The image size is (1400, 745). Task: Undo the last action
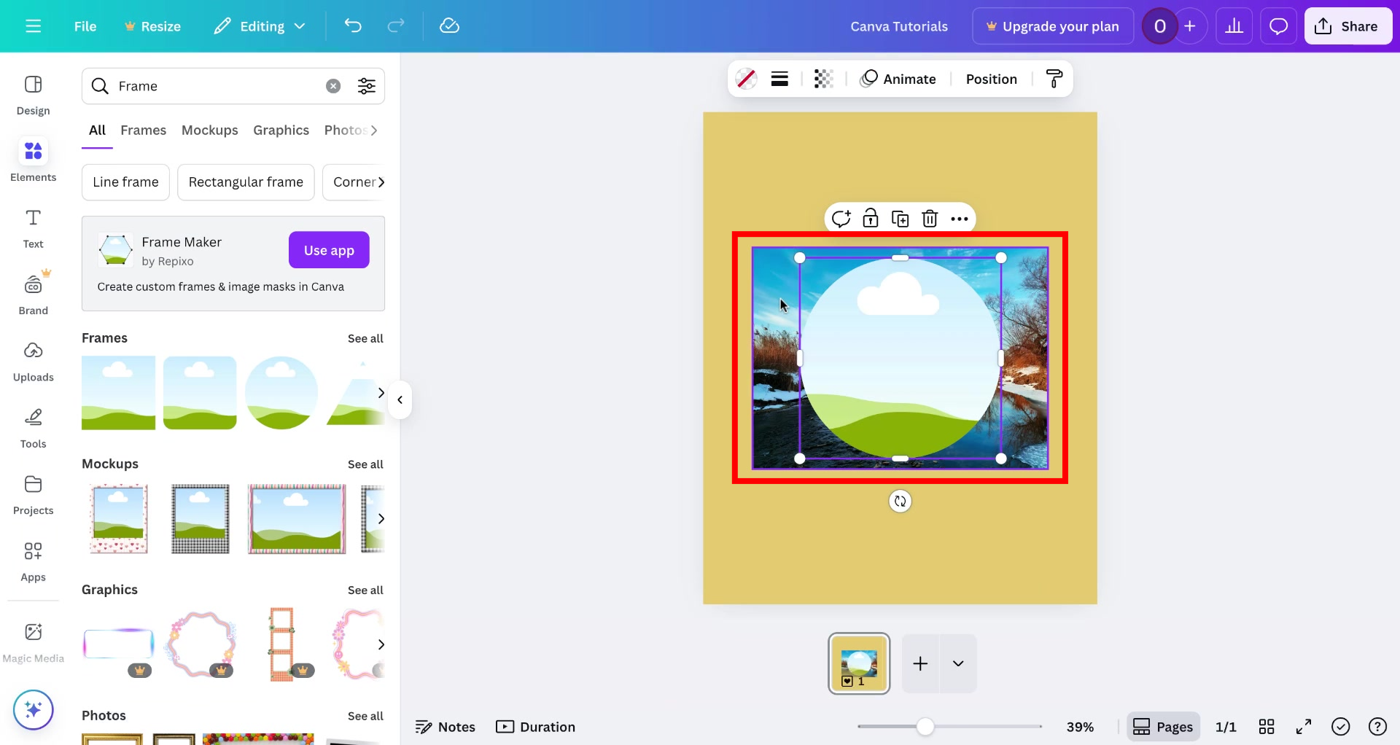(x=353, y=26)
